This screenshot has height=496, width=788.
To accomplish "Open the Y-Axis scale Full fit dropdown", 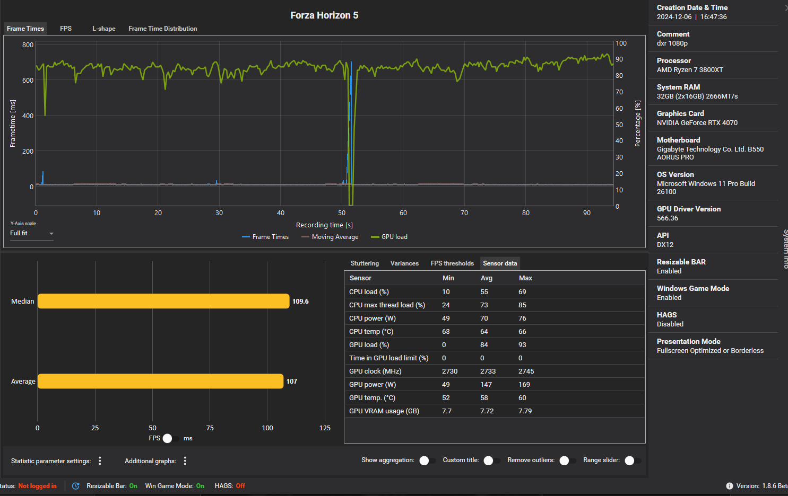I will tap(32, 233).
